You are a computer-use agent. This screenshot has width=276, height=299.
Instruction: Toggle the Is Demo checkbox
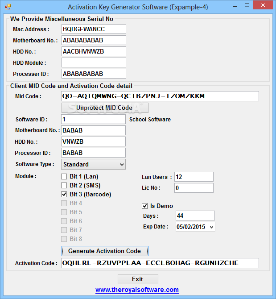pos(144,206)
